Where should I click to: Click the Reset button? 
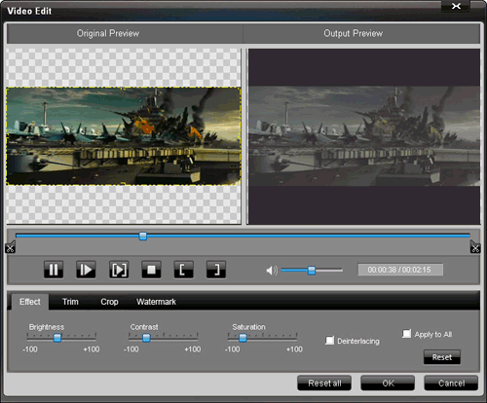pyautogui.click(x=442, y=357)
